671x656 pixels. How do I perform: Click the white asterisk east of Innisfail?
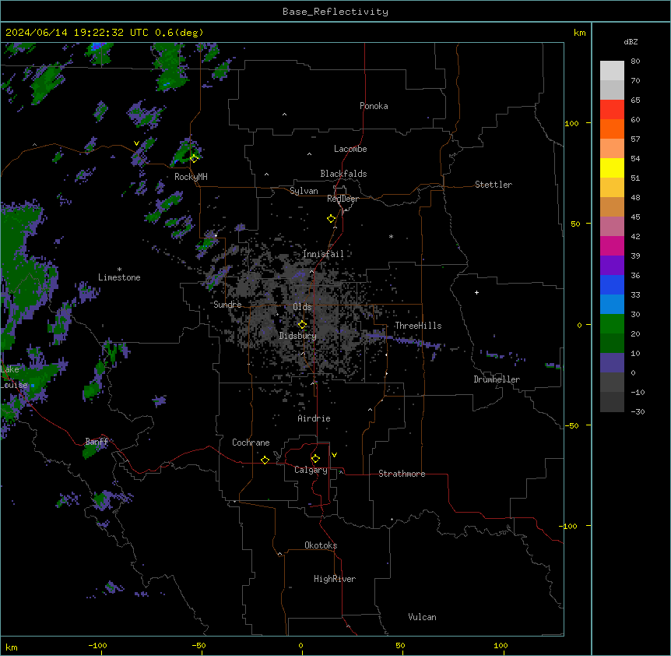pyautogui.click(x=391, y=236)
